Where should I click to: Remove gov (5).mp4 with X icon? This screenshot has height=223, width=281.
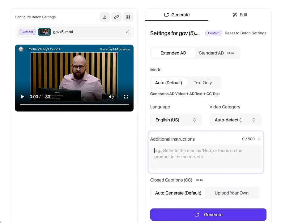tap(127, 32)
